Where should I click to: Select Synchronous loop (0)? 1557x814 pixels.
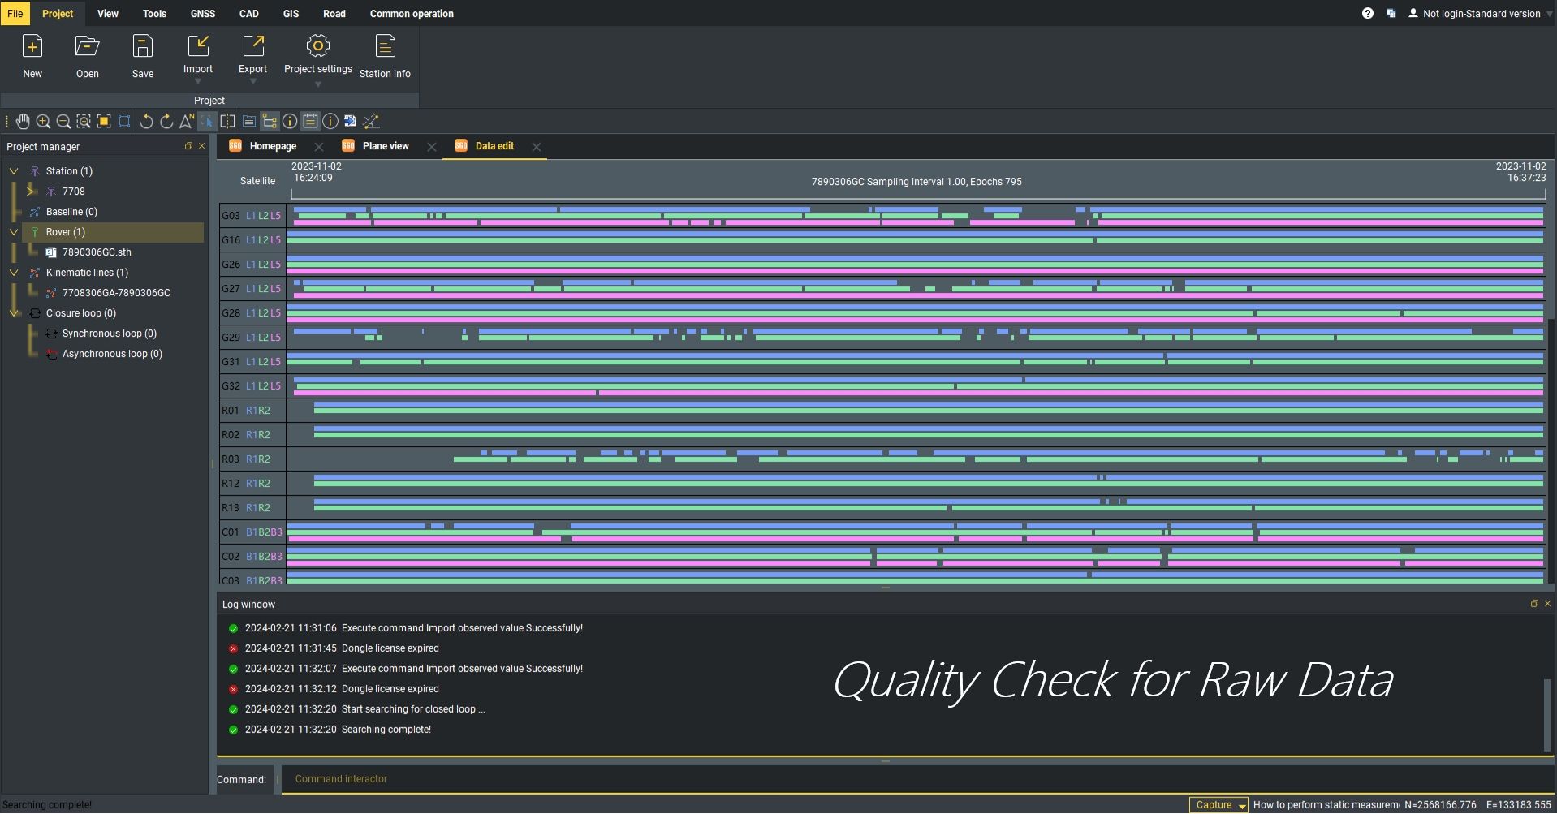(x=109, y=334)
